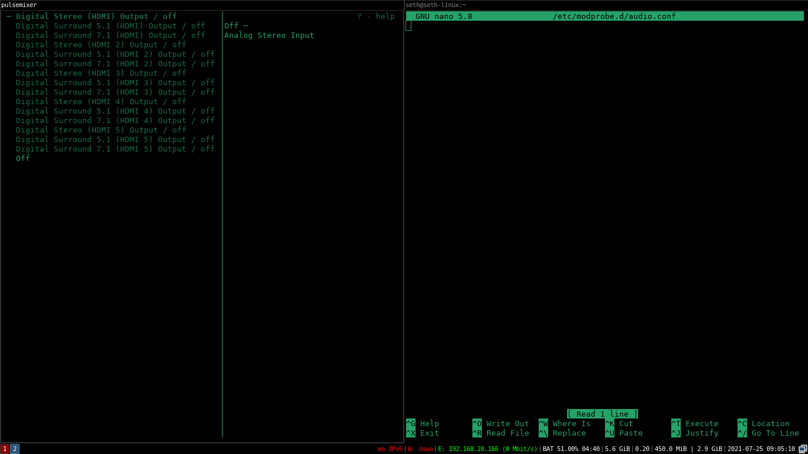
Task: Click the 0.20 load value in status bar
Action: click(642, 449)
